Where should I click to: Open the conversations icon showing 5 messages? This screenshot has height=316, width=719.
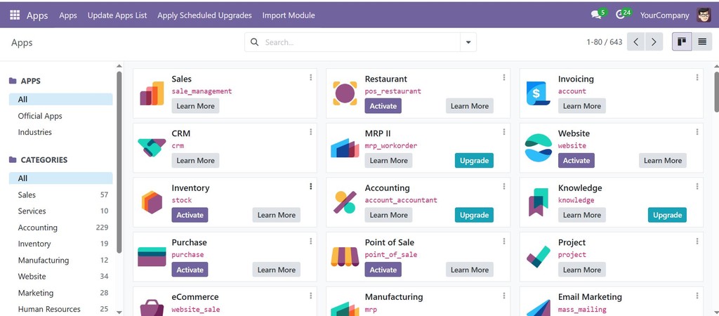[598, 14]
